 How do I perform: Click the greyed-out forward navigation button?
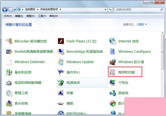click(x=11, y=10)
